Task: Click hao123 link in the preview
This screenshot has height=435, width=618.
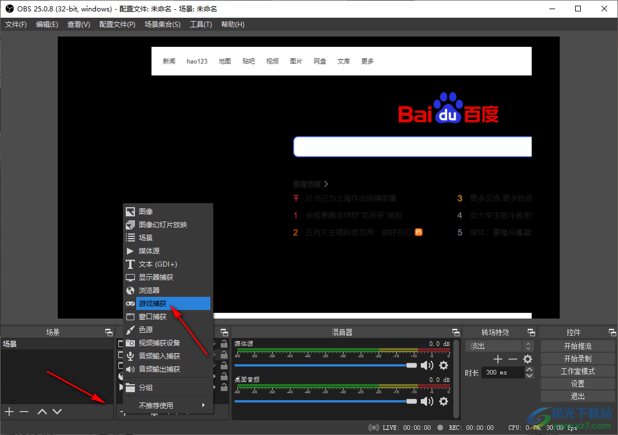Action: pyautogui.click(x=197, y=61)
